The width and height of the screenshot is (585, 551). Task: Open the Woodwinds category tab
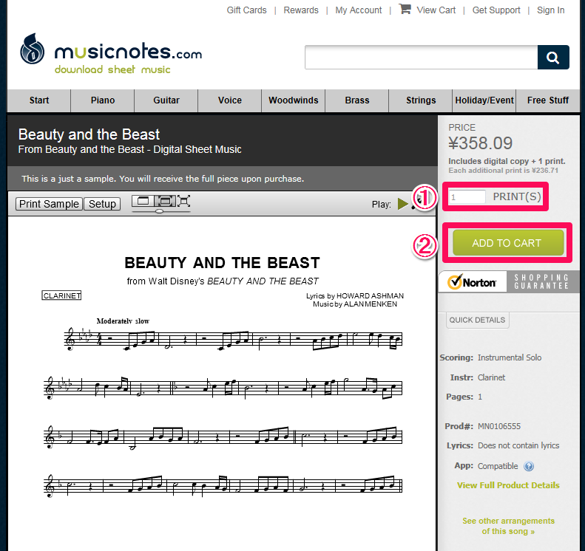click(x=294, y=100)
